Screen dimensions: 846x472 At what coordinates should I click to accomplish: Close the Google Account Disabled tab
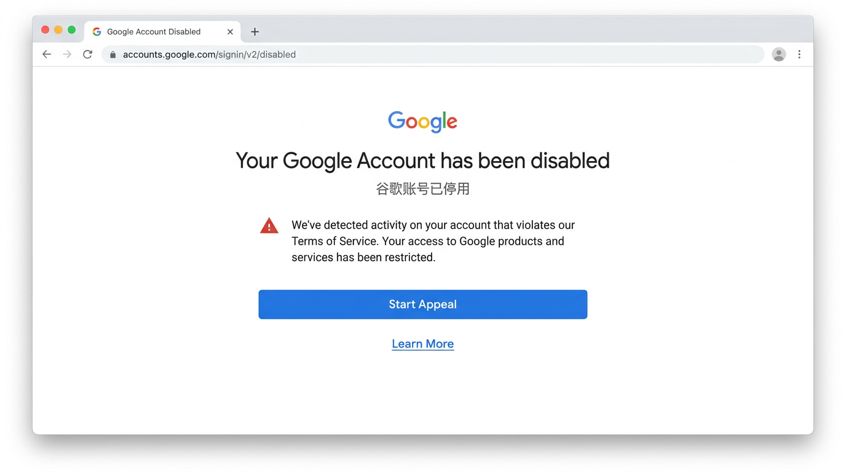point(230,31)
